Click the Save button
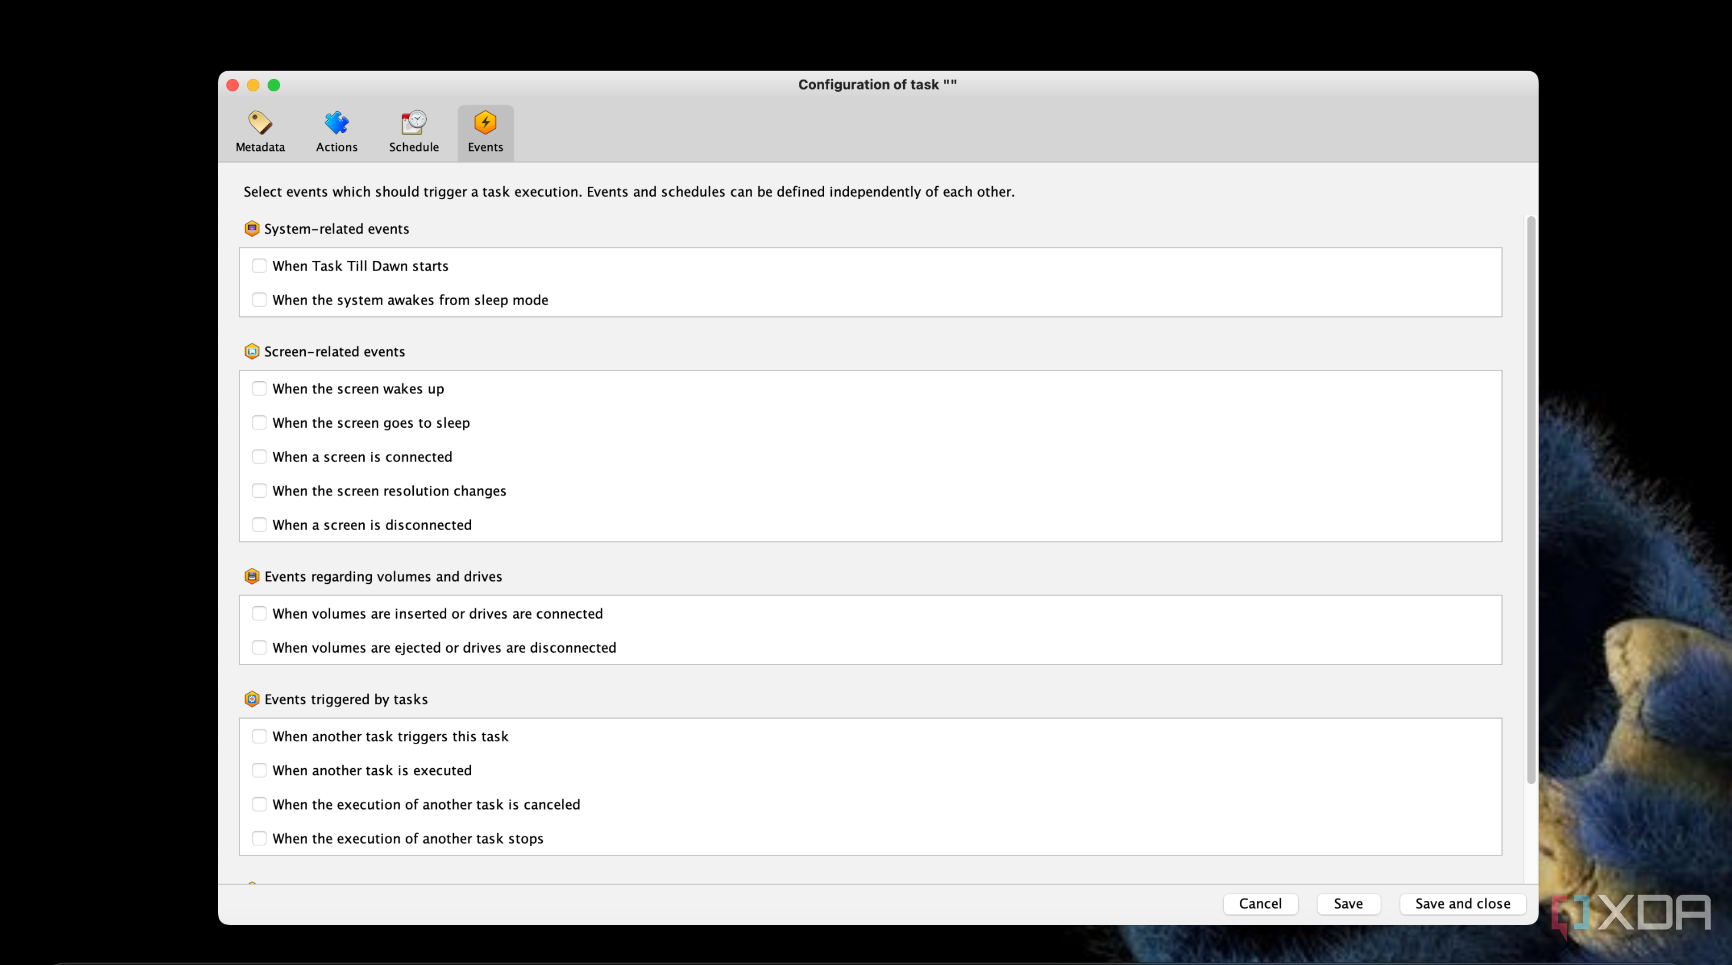This screenshot has height=965, width=1732. (1348, 904)
